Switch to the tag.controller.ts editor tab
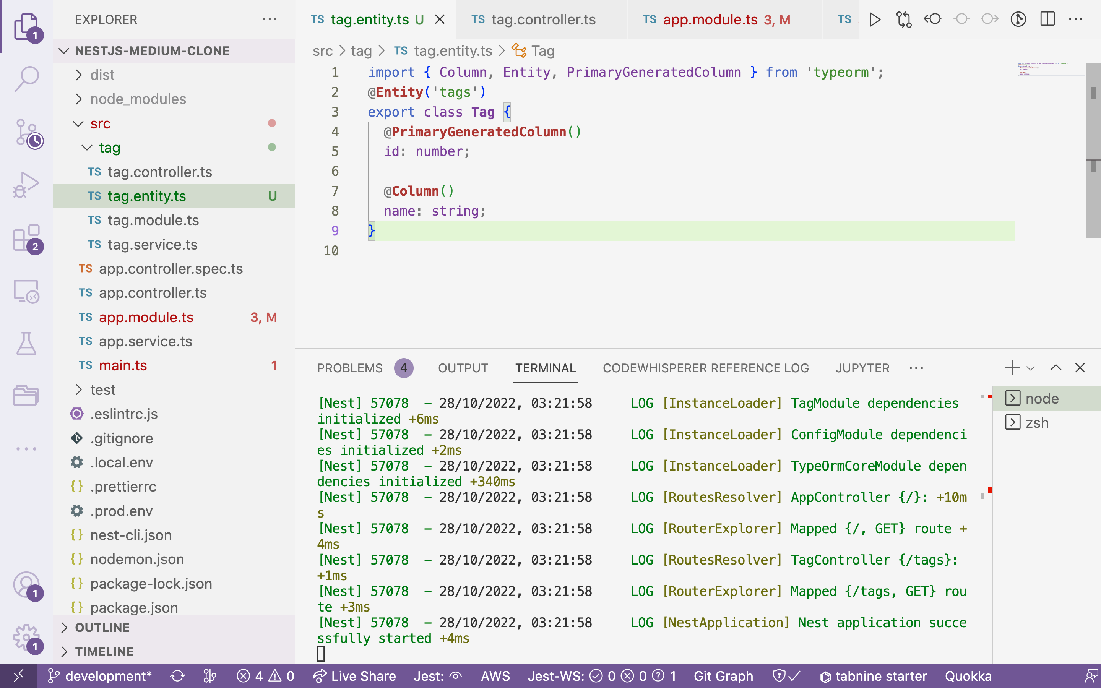 point(541,19)
